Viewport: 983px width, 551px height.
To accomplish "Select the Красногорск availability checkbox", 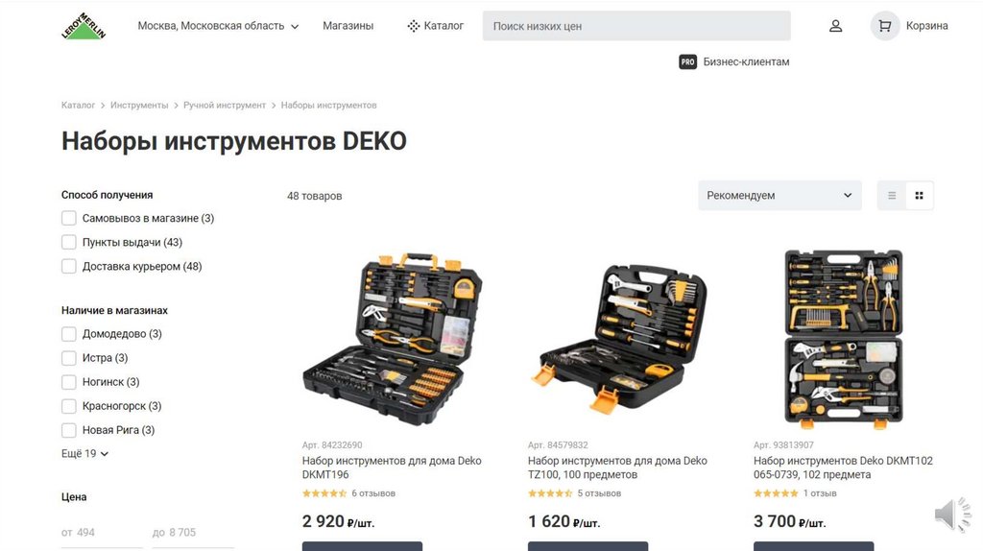I will [69, 406].
